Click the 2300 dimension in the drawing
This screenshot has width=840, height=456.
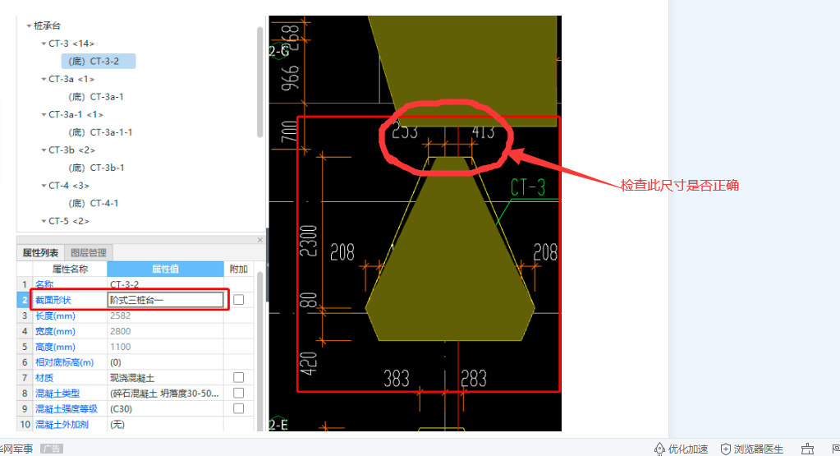[x=309, y=241]
